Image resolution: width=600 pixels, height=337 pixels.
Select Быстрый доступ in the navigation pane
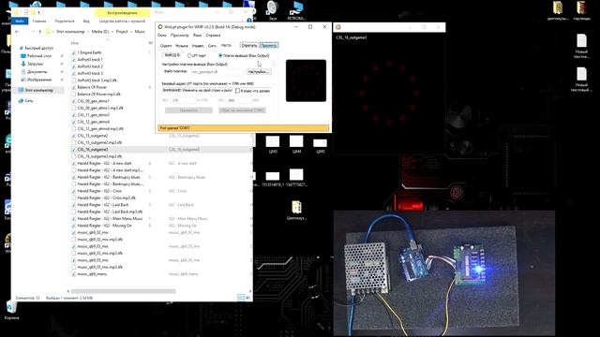click(39, 48)
